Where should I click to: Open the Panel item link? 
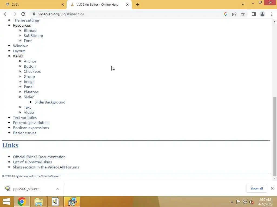coord(29,87)
